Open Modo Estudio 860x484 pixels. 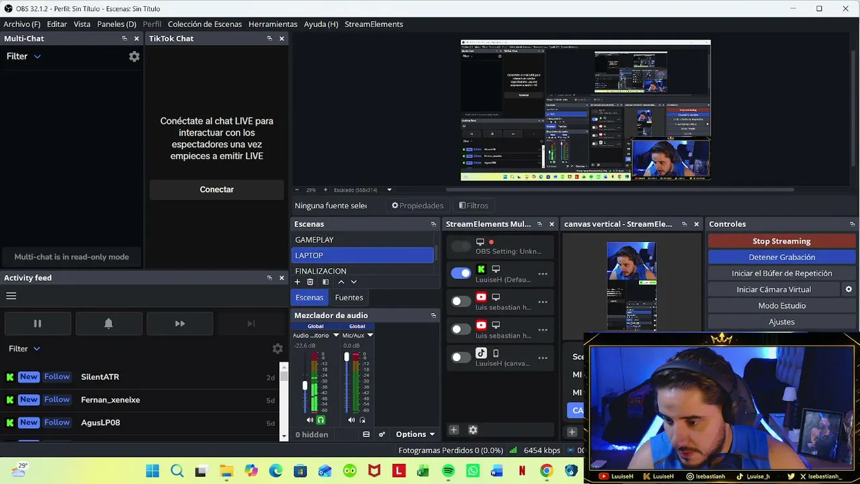point(781,306)
